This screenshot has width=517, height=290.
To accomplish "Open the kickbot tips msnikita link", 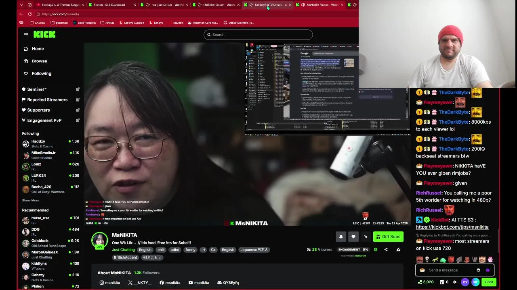I will (x=452, y=227).
